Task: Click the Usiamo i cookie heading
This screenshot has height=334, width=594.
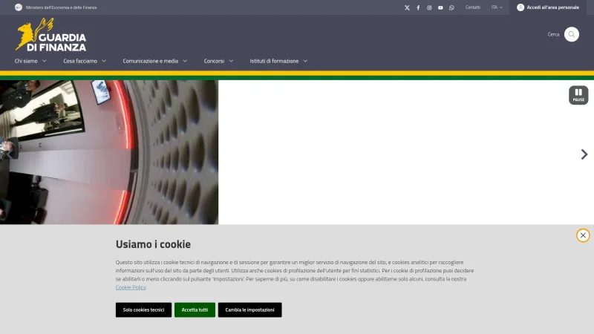Action: (x=153, y=244)
